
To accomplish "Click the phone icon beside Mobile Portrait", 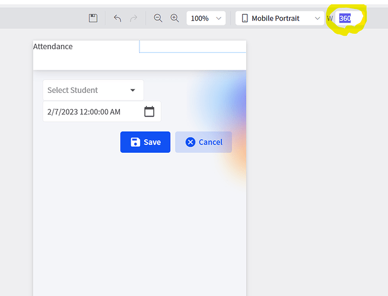I will [244, 18].
